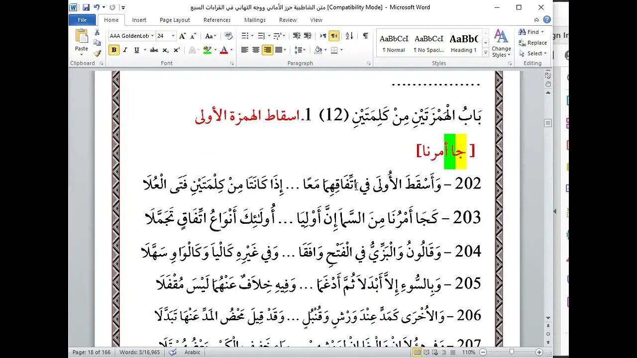This screenshot has width=637, height=358.
Task: Toggle Italic formatting
Action: (x=125, y=50)
